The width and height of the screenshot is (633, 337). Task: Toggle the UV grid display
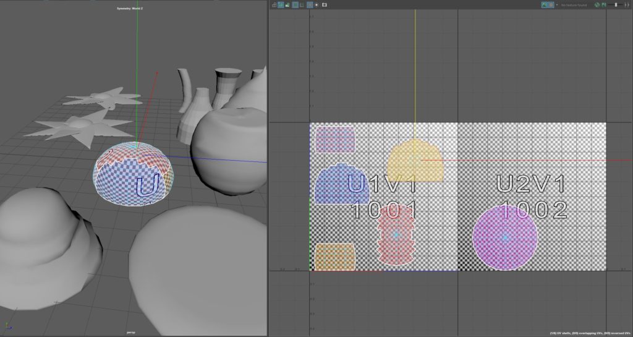coord(310,4)
